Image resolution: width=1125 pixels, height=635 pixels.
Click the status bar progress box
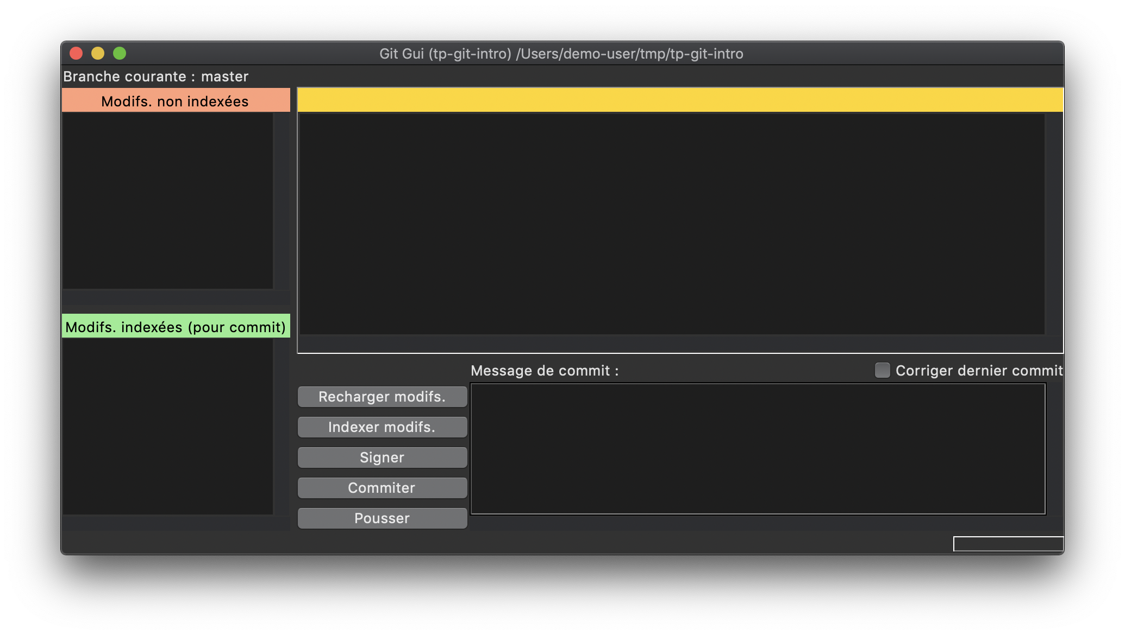[x=1008, y=544]
